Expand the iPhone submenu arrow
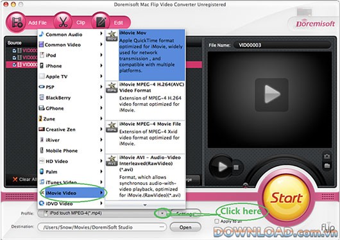The height and width of the screenshot is (240, 340). [101, 65]
